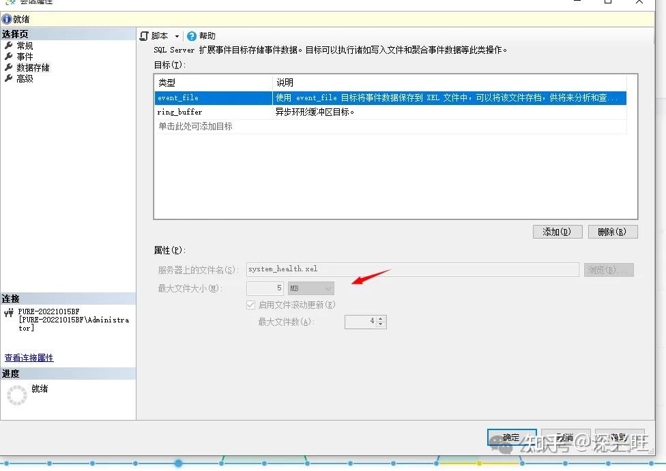The width and height of the screenshot is (666, 471).
Task: Decrease max file count with down arrow
Action: click(x=381, y=325)
